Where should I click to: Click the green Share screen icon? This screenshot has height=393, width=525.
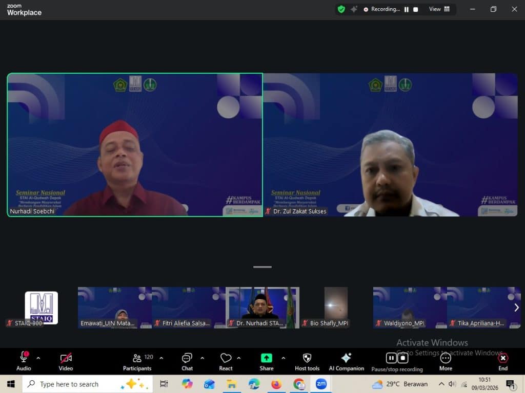(x=266, y=358)
